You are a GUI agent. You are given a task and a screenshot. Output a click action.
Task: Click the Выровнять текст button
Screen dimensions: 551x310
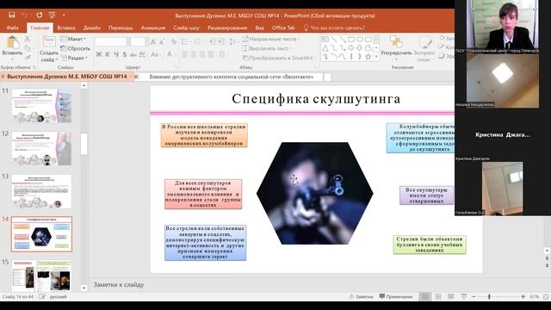coord(266,48)
